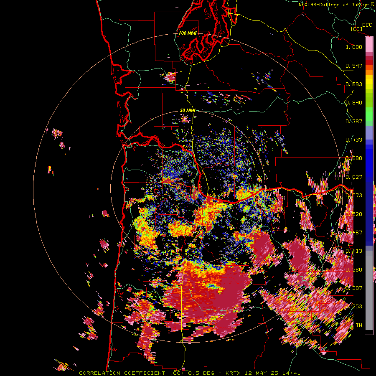Viewport: 376px width, 376px height.
Task: Select the 0.840 scale value
Action: click(x=354, y=103)
